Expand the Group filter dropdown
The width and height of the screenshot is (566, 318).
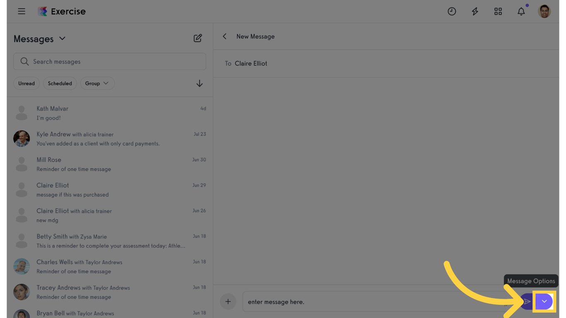pos(97,83)
